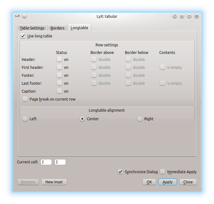Screen dimensions: 214x204
Task: Toggle First header is empty checkbox
Action: point(162,67)
